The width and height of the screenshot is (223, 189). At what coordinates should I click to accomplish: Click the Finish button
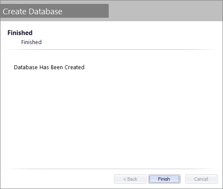[164, 179]
